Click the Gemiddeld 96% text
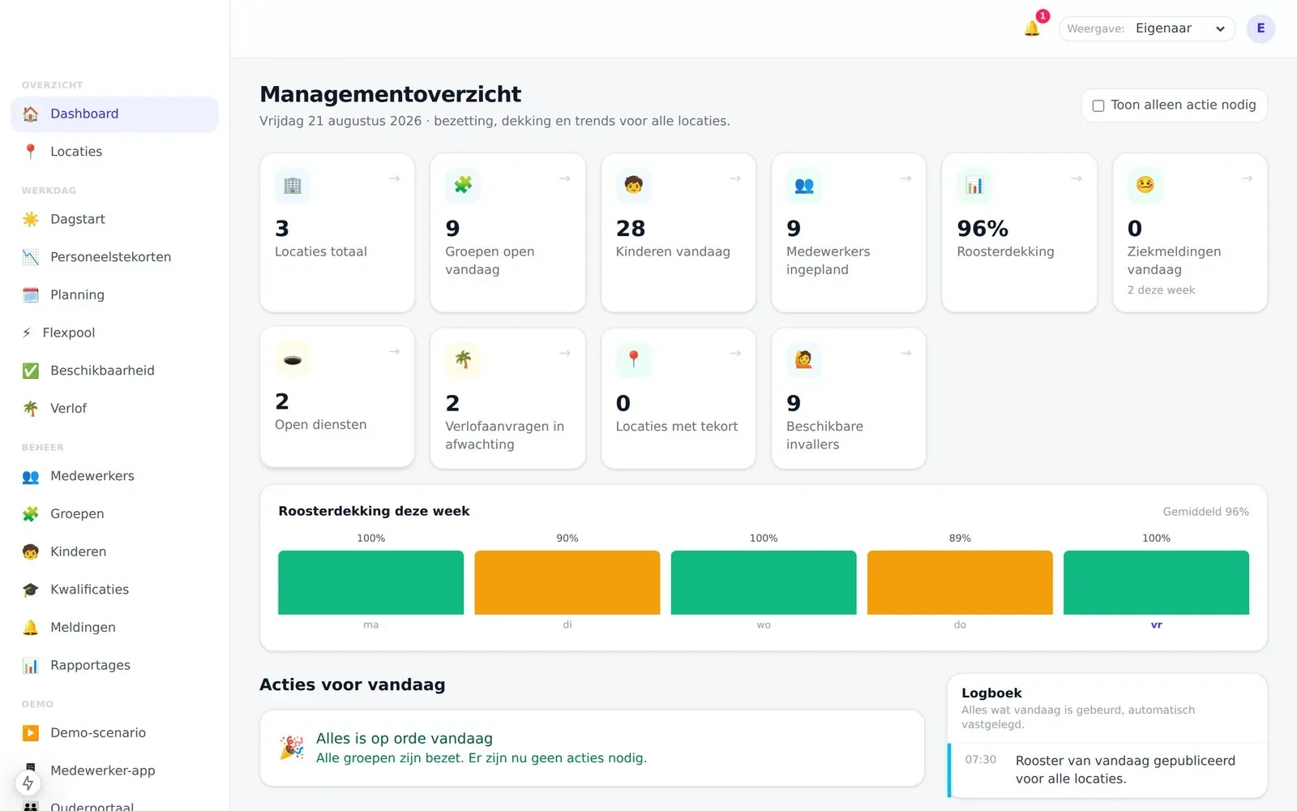 pyautogui.click(x=1205, y=512)
